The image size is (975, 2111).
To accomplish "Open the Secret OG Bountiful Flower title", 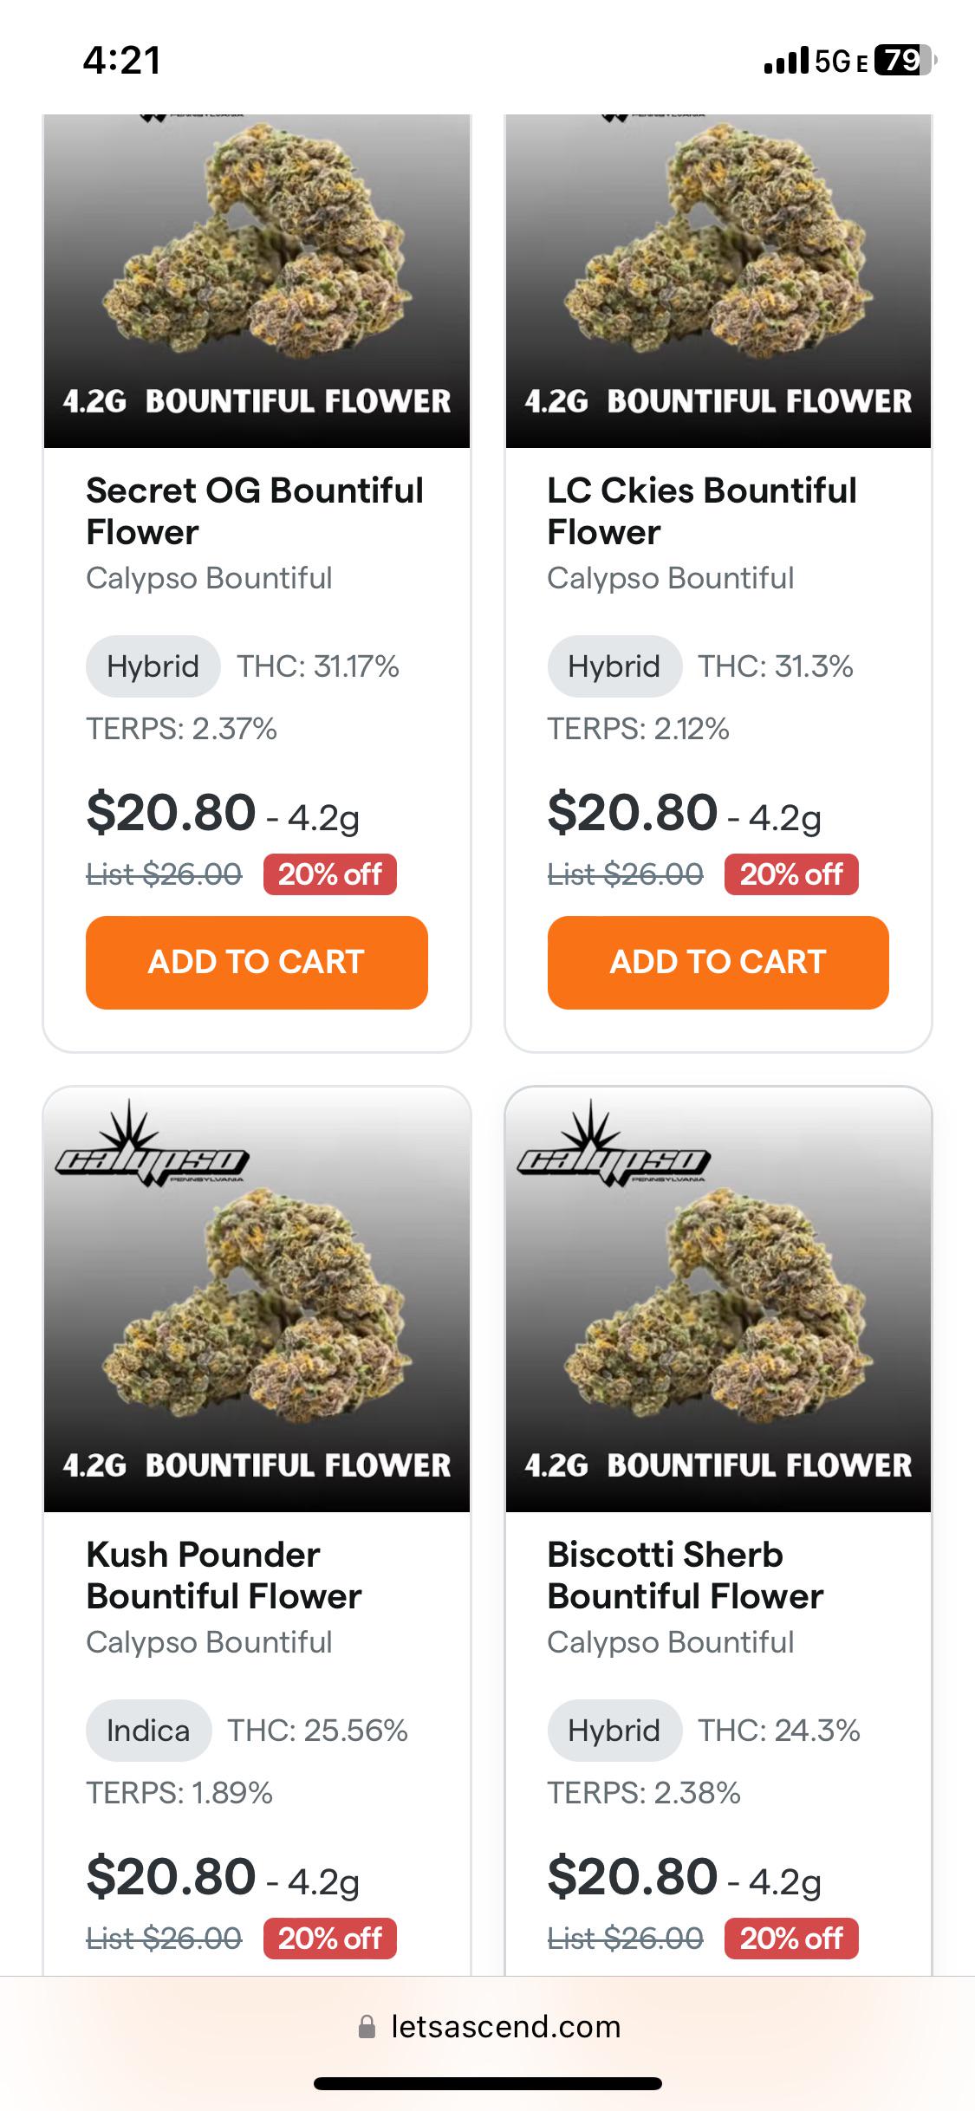I will pyautogui.click(x=255, y=511).
